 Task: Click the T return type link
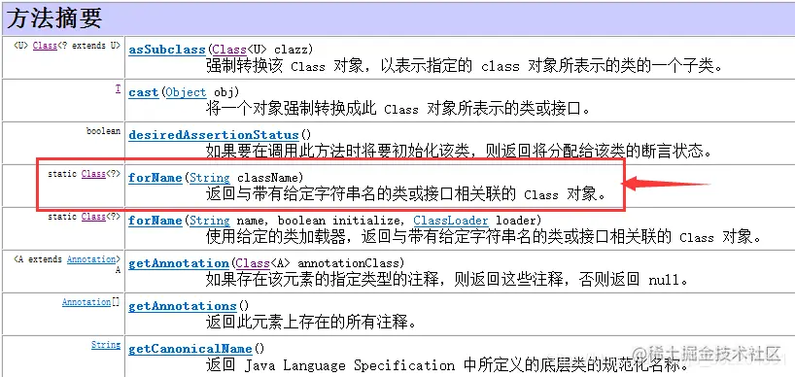(x=118, y=88)
